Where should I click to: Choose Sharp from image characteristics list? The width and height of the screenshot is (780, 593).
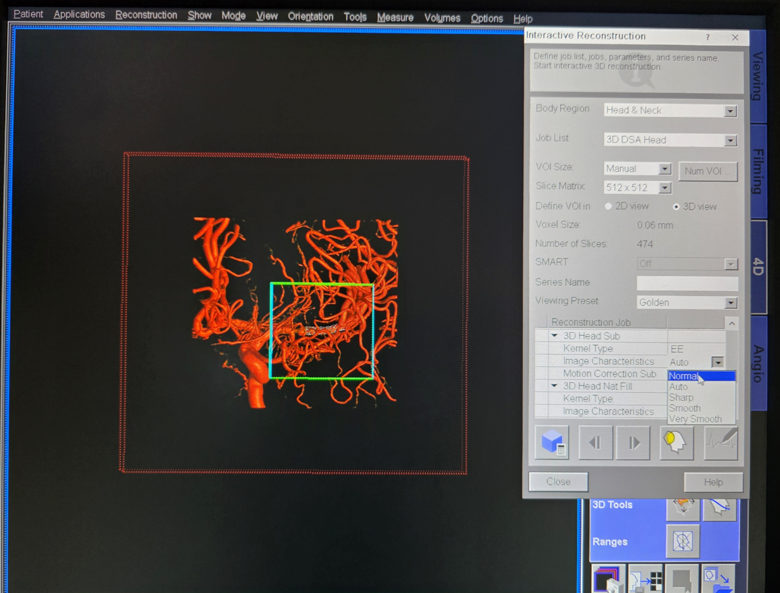coord(681,397)
